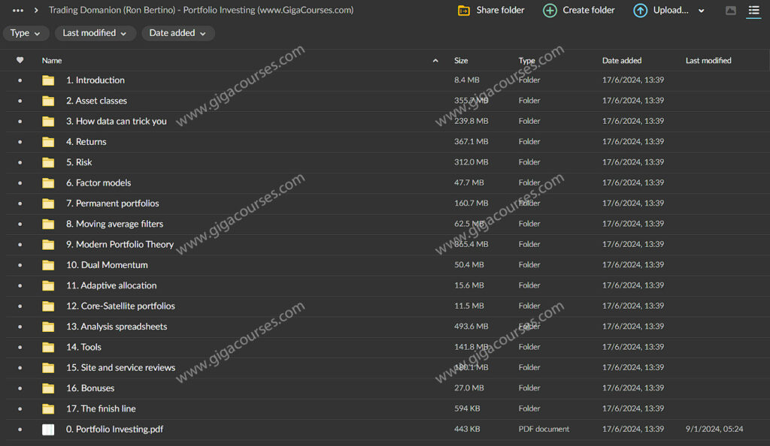The width and height of the screenshot is (770, 446).
Task: Click the favorite heart column header
Action: [x=20, y=60]
